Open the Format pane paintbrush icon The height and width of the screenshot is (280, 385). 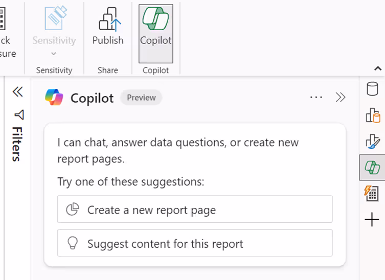point(373,142)
